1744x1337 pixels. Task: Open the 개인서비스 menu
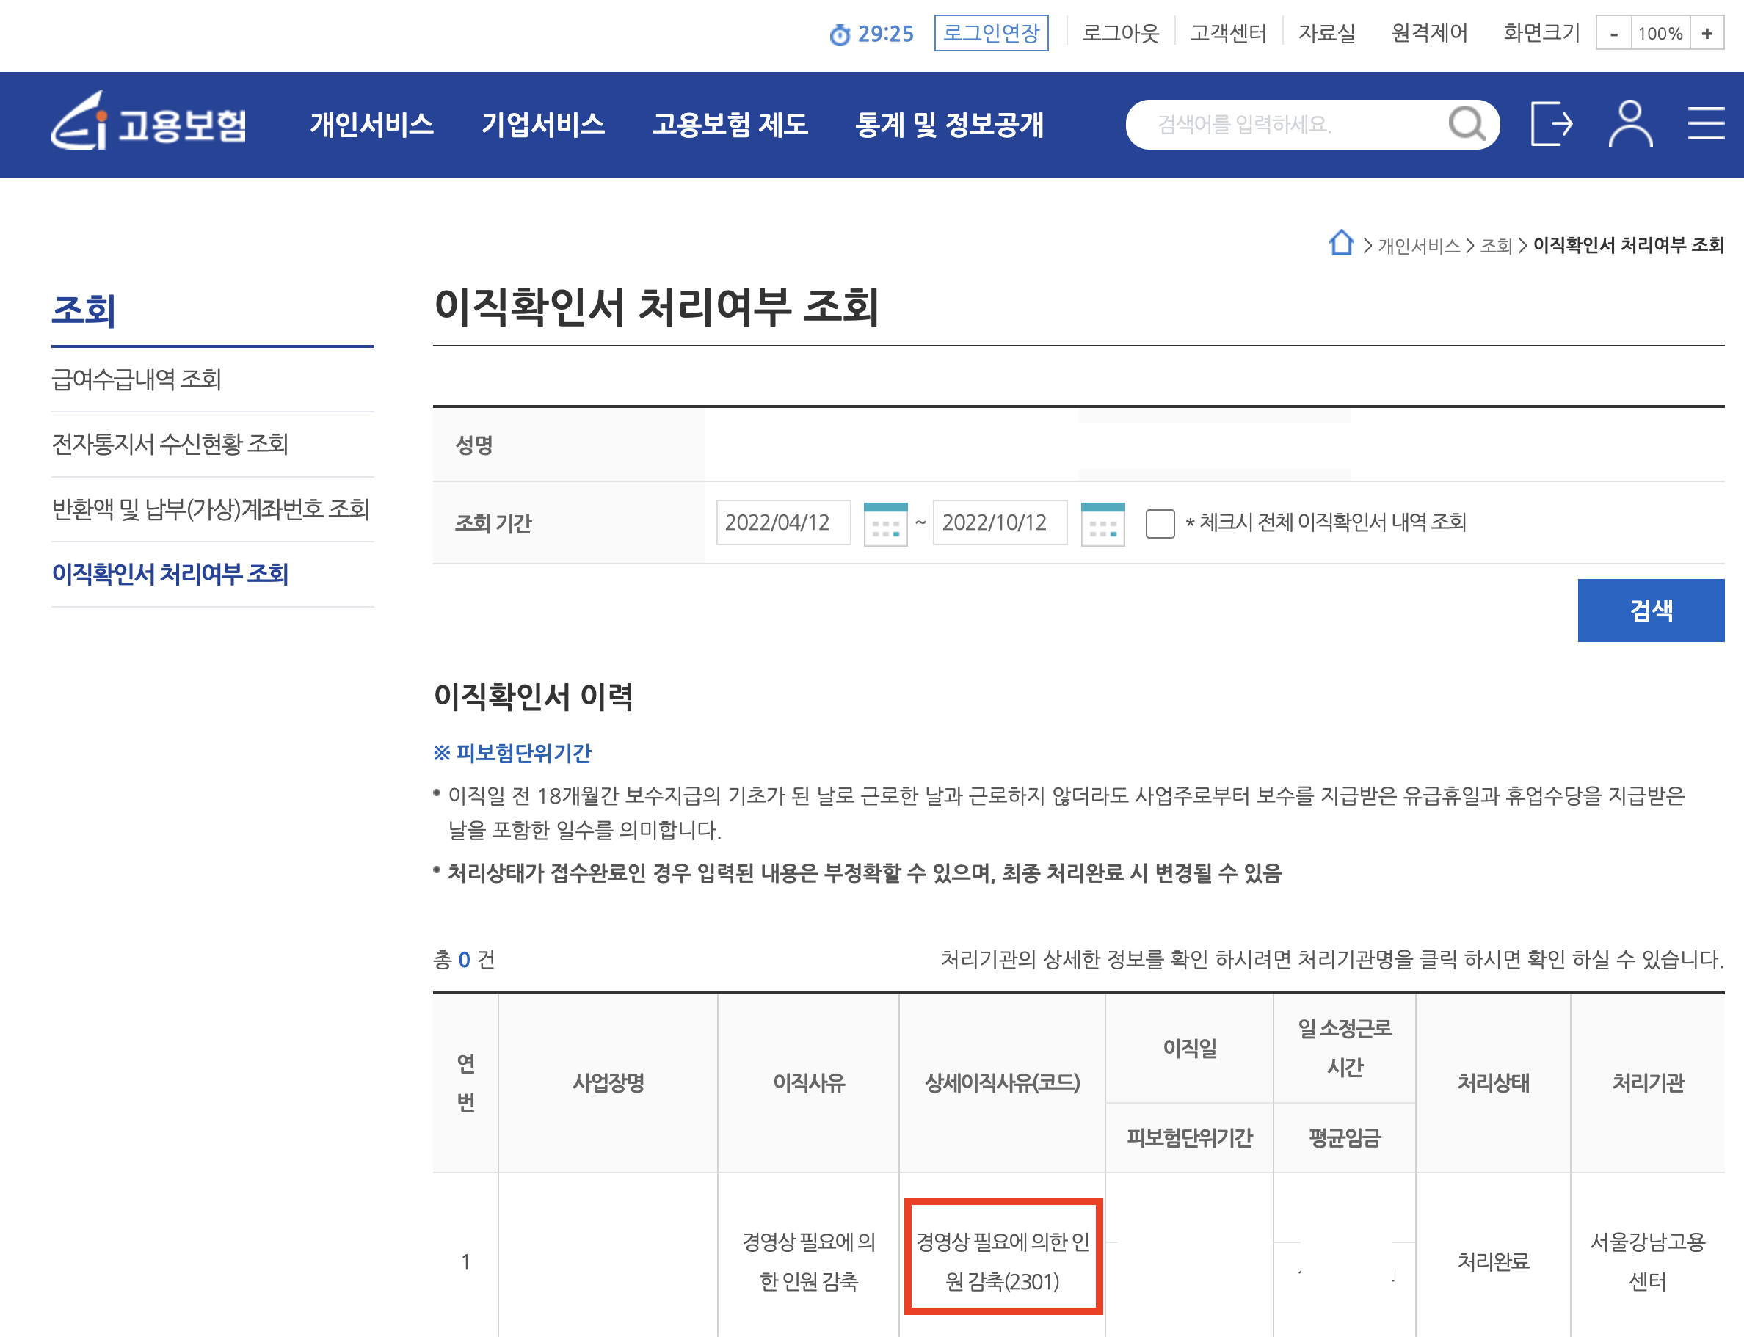(x=371, y=124)
